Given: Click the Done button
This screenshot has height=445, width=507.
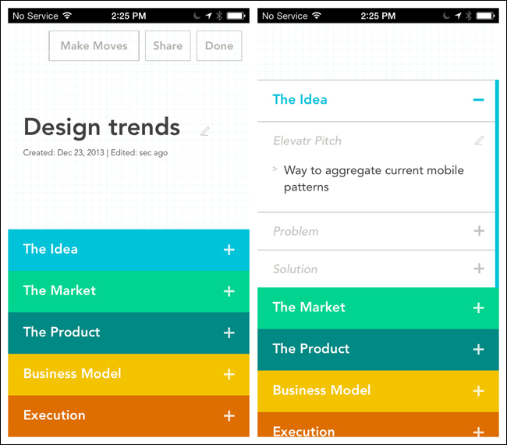Looking at the screenshot, I should pos(219,45).
